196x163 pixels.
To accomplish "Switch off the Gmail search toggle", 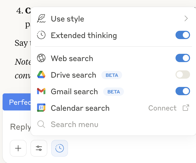I will (x=183, y=91).
